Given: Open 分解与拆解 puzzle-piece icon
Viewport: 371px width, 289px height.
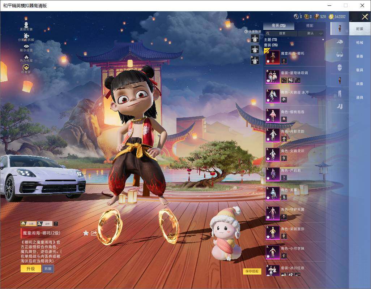Looking at the screenshot, I should pyautogui.click(x=26, y=35).
